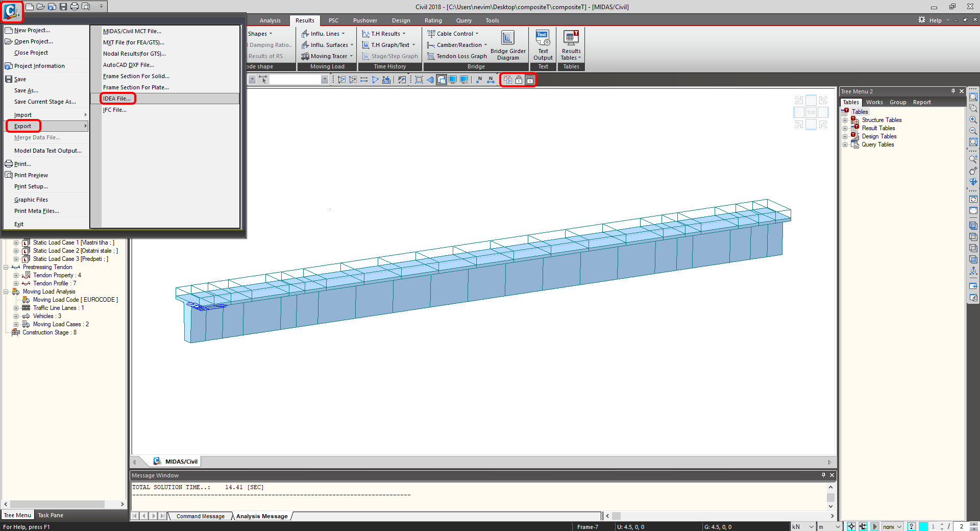Switch to the Works tab

874,102
